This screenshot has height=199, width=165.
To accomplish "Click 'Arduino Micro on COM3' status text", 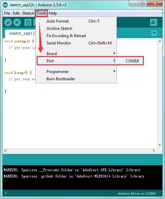I will coord(137,194).
